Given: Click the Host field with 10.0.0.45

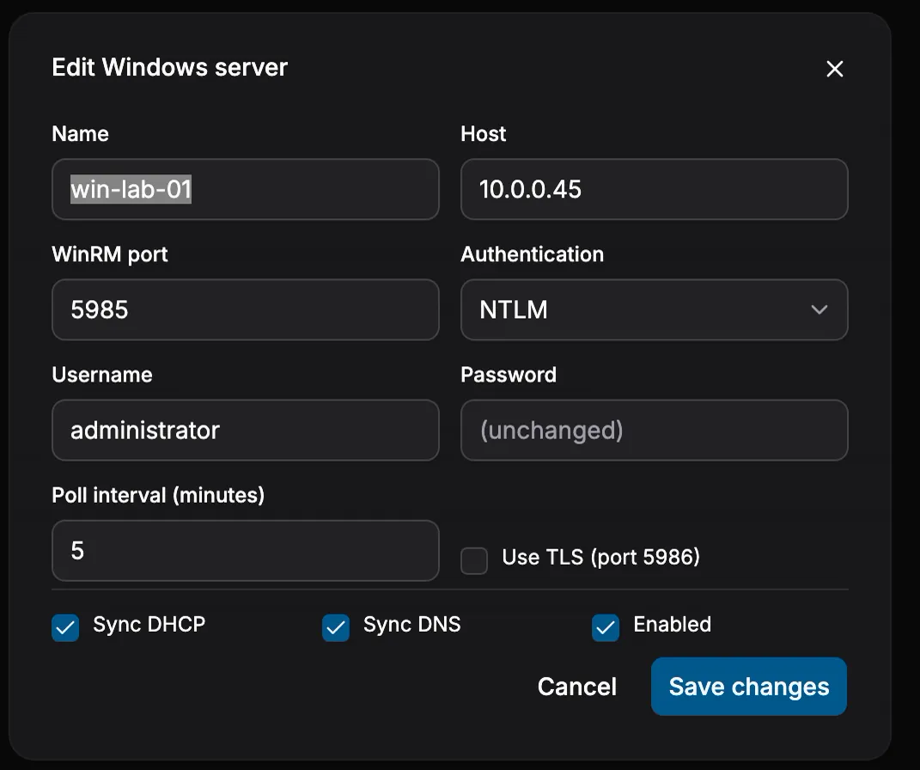Looking at the screenshot, I should pos(655,189).
